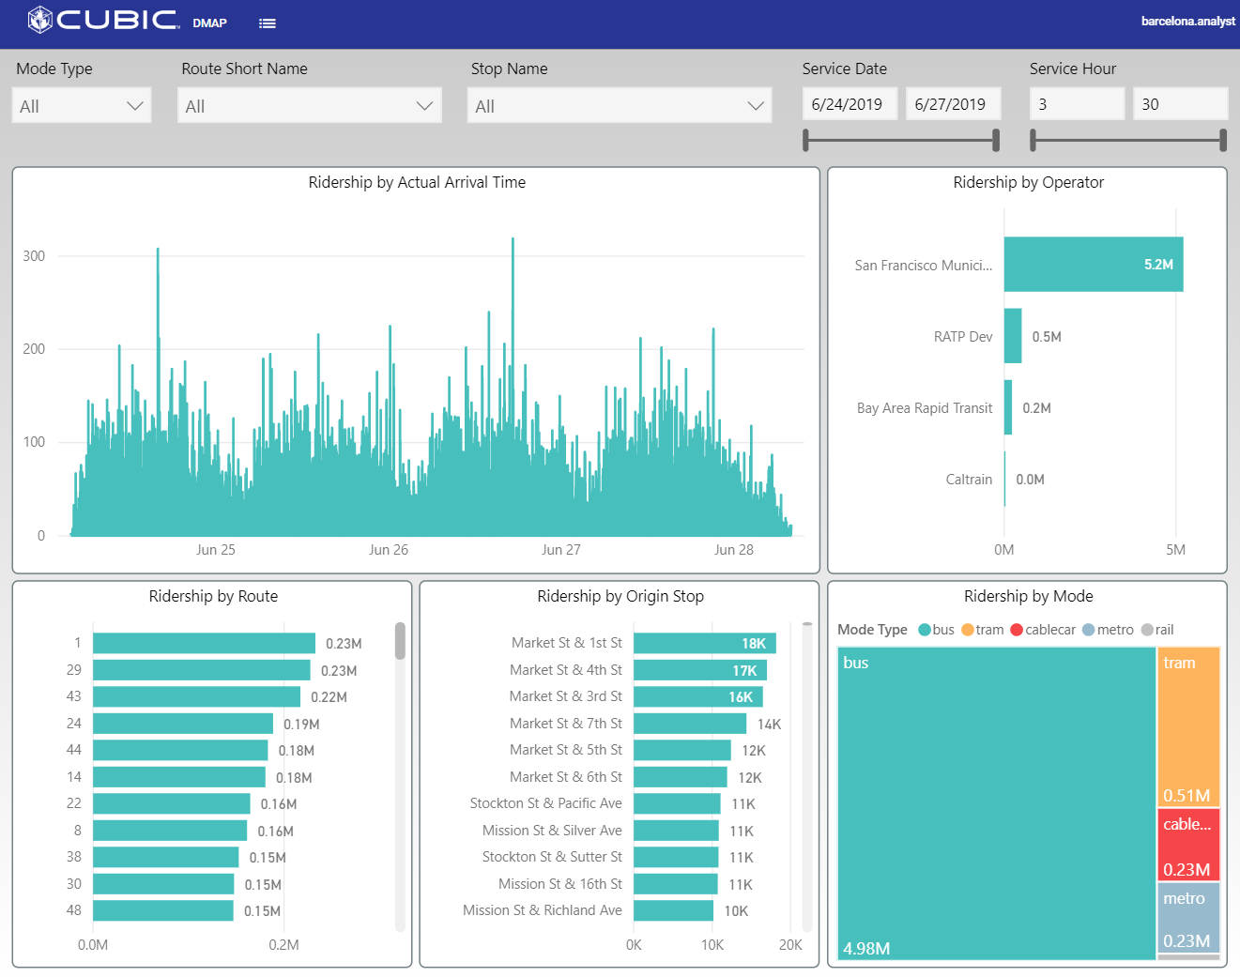Click the Service Date end field showing 6/27/2019

953,103
